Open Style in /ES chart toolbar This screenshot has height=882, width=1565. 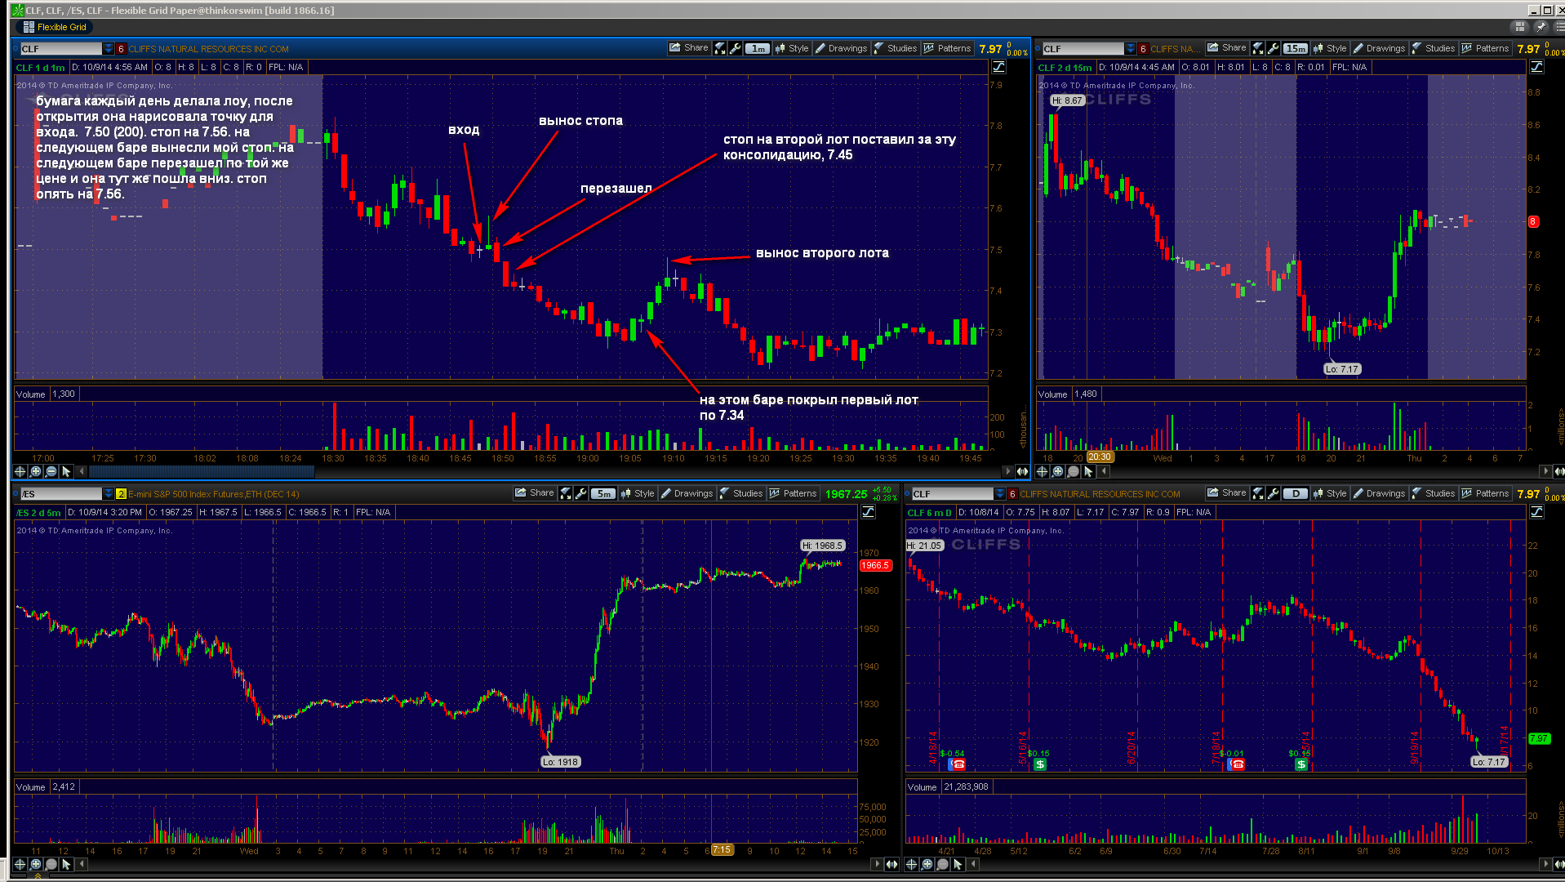coord(638,493)
